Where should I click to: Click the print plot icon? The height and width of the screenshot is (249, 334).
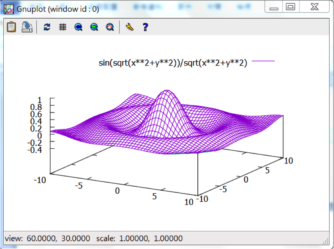click(27, 27)
